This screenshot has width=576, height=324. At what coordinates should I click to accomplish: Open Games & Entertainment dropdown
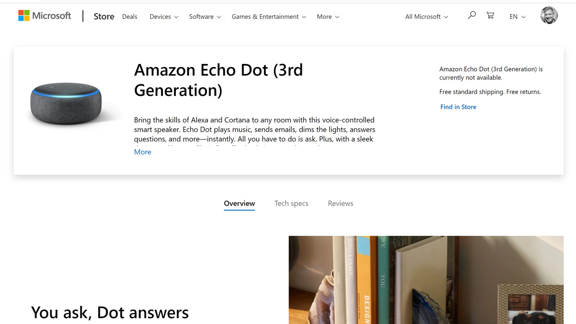pos(269,17)
